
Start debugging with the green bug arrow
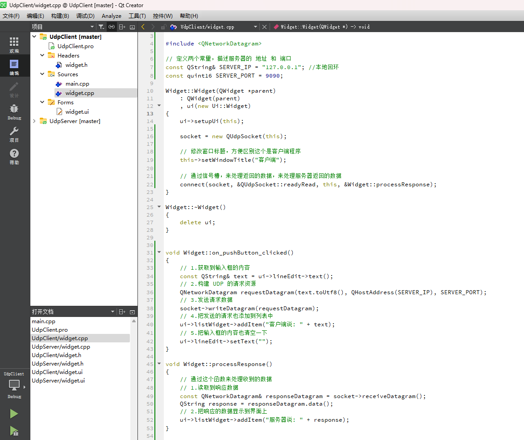click(14, 431)
